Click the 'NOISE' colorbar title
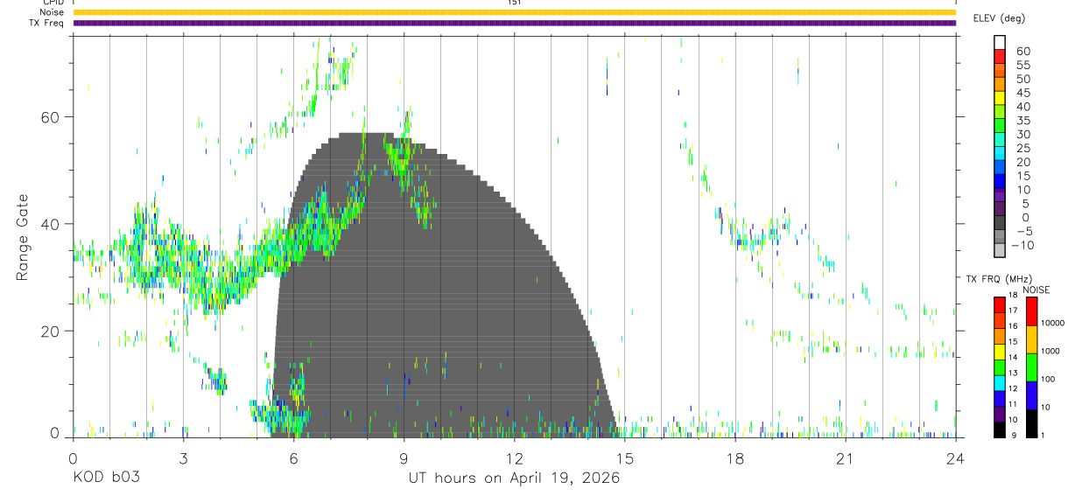 1036,290
